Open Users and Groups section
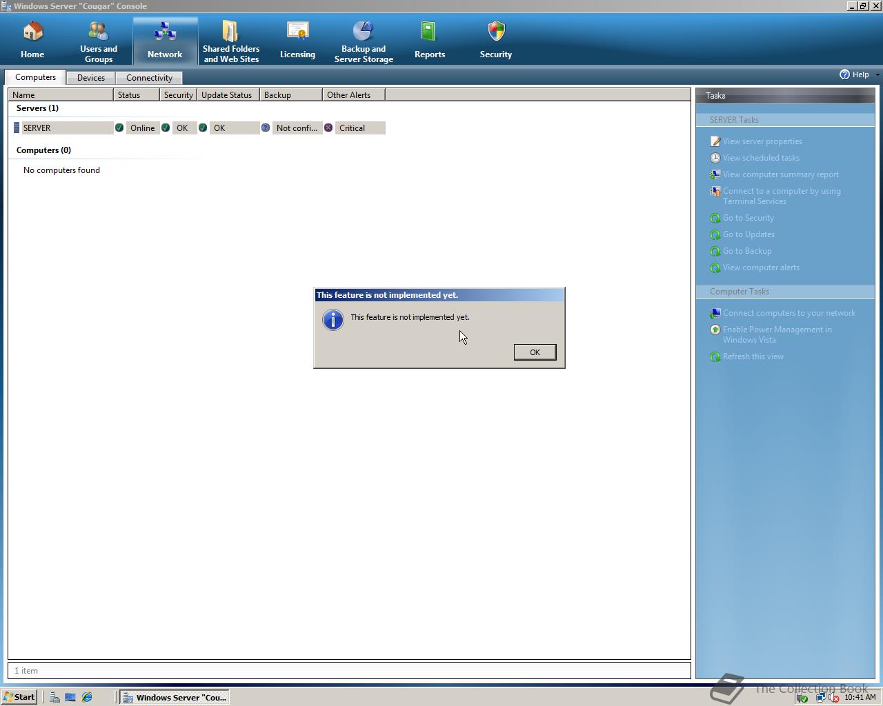 [x=99, y=41]
